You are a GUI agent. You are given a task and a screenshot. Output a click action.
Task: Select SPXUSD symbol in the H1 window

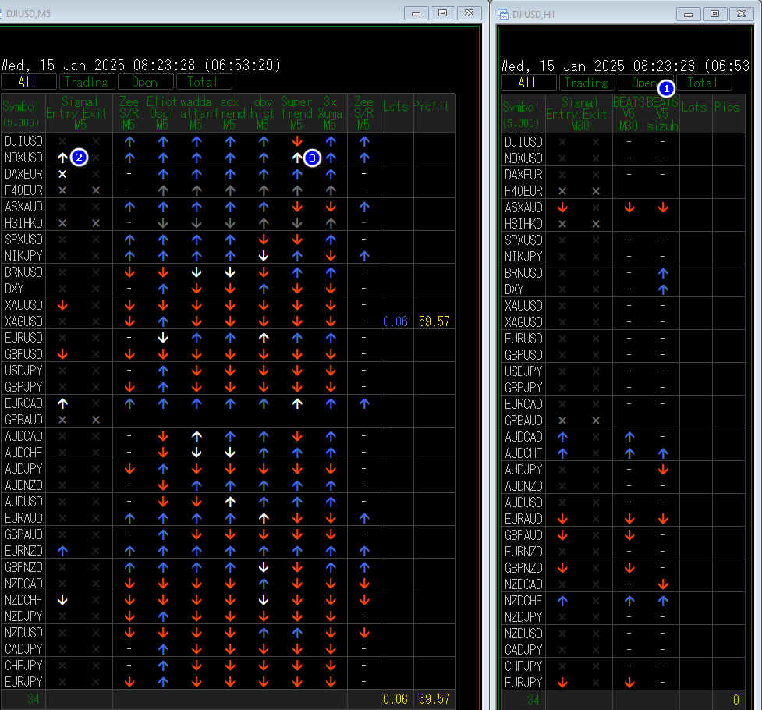pyautogui.click(x=523, y=240)
